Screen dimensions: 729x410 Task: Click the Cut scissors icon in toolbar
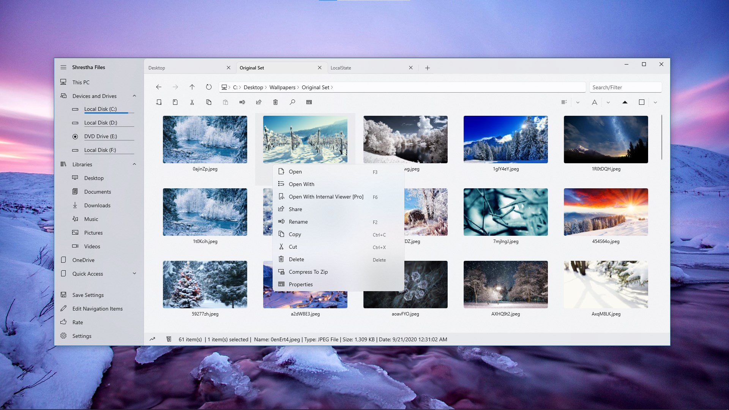click(x=192, y=102)
